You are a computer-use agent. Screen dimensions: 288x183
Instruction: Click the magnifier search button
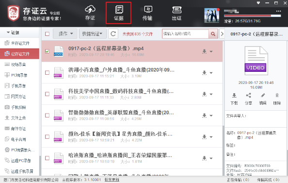click(213, 34)
